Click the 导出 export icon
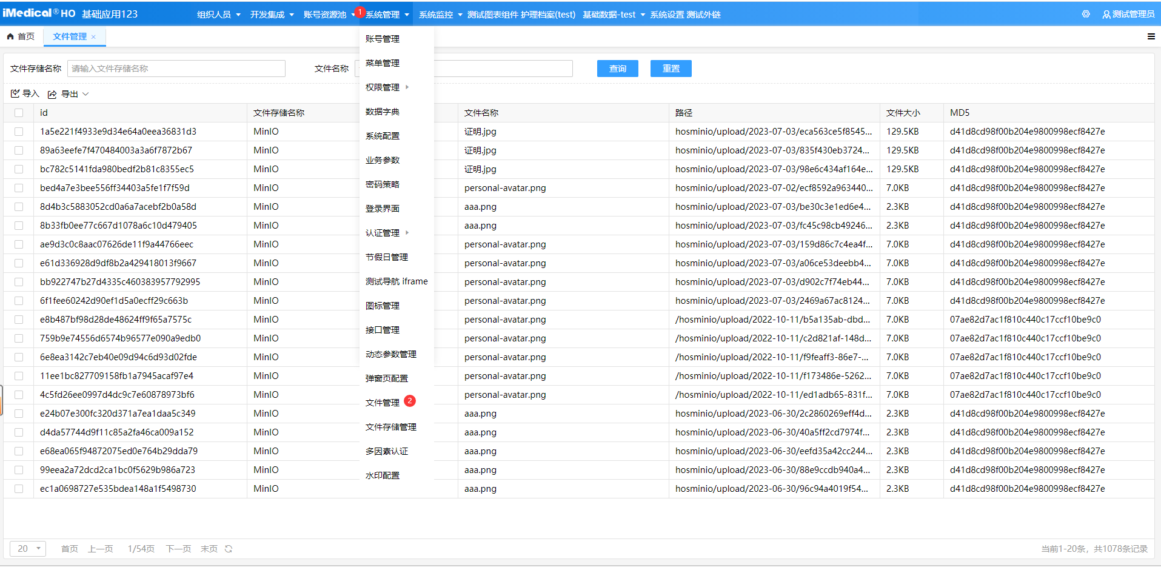The width and height of the screenshot is (1161, 567). click(52, 93)
